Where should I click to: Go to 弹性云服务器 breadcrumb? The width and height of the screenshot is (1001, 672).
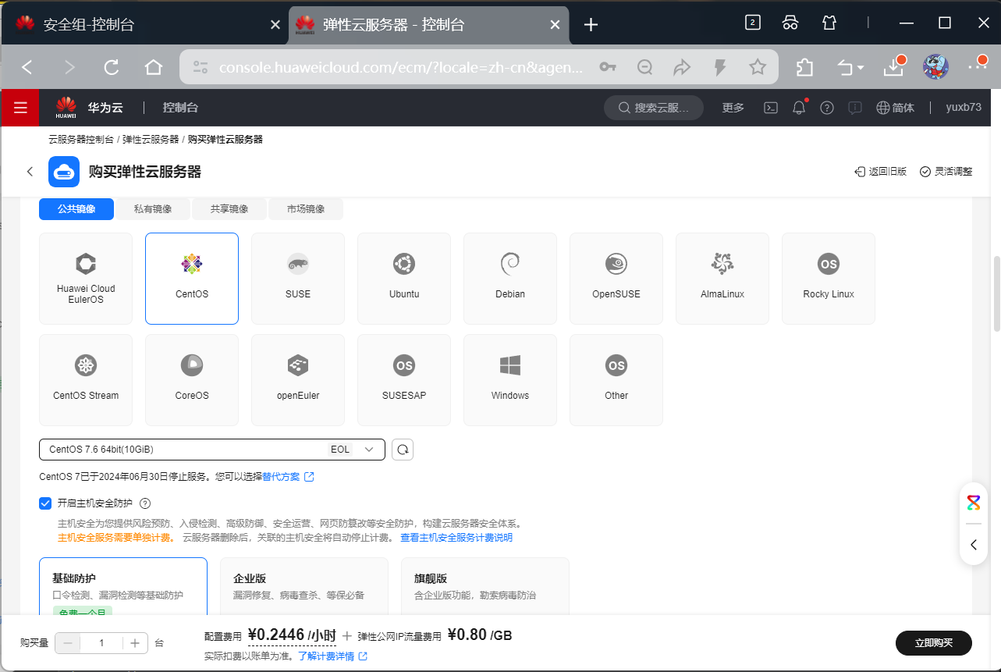(151, 140)
